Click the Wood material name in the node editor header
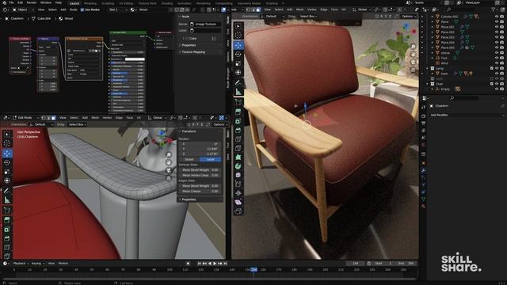This screenshot has height=285, width=507. point(143,9)
